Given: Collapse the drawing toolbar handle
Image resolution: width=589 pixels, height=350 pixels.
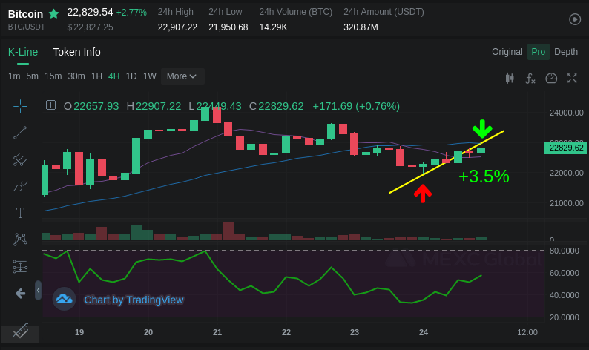Looking at the screenshot, I should [x=38, y=290].
